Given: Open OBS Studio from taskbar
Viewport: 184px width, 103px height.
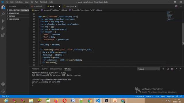Looking at the screenshot, I should point(106,100).
